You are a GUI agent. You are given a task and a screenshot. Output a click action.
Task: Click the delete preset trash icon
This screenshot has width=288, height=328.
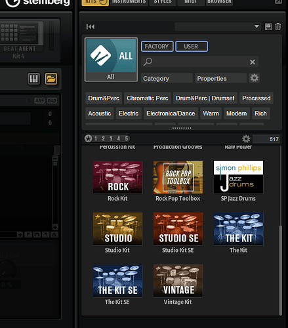278,27
